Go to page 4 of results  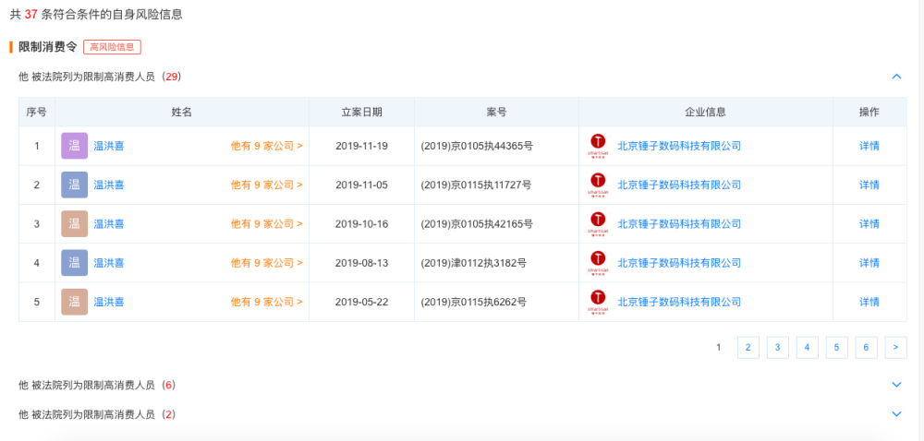pos(807,348)
